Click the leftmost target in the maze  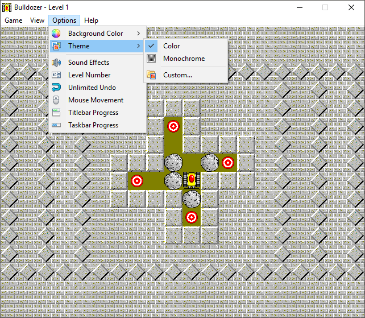(x=137, y=181)
